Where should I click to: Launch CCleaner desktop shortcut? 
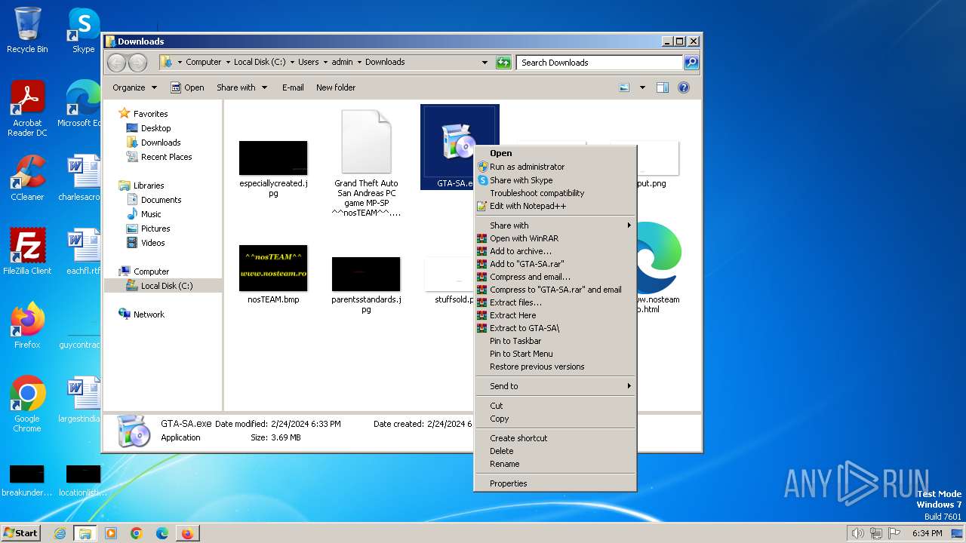27,178
